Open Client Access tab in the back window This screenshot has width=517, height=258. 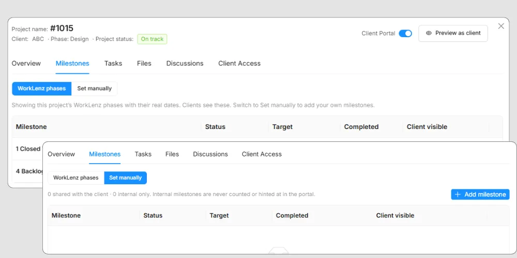(239, 63)
